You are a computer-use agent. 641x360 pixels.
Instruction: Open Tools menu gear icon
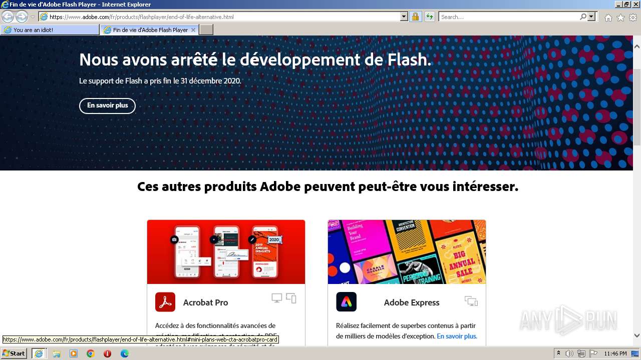coord(633,17)
